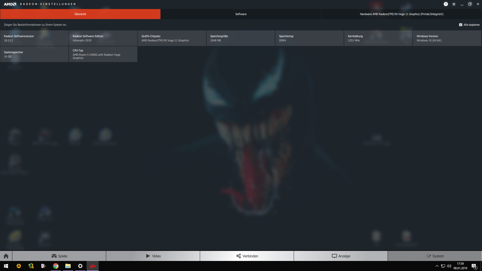Copy all info with Alle kopieren
This screenshot has width=482, height=271.
(469, 25)
